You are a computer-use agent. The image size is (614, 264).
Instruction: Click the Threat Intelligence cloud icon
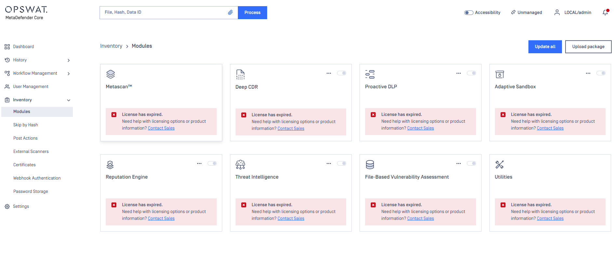240,165
